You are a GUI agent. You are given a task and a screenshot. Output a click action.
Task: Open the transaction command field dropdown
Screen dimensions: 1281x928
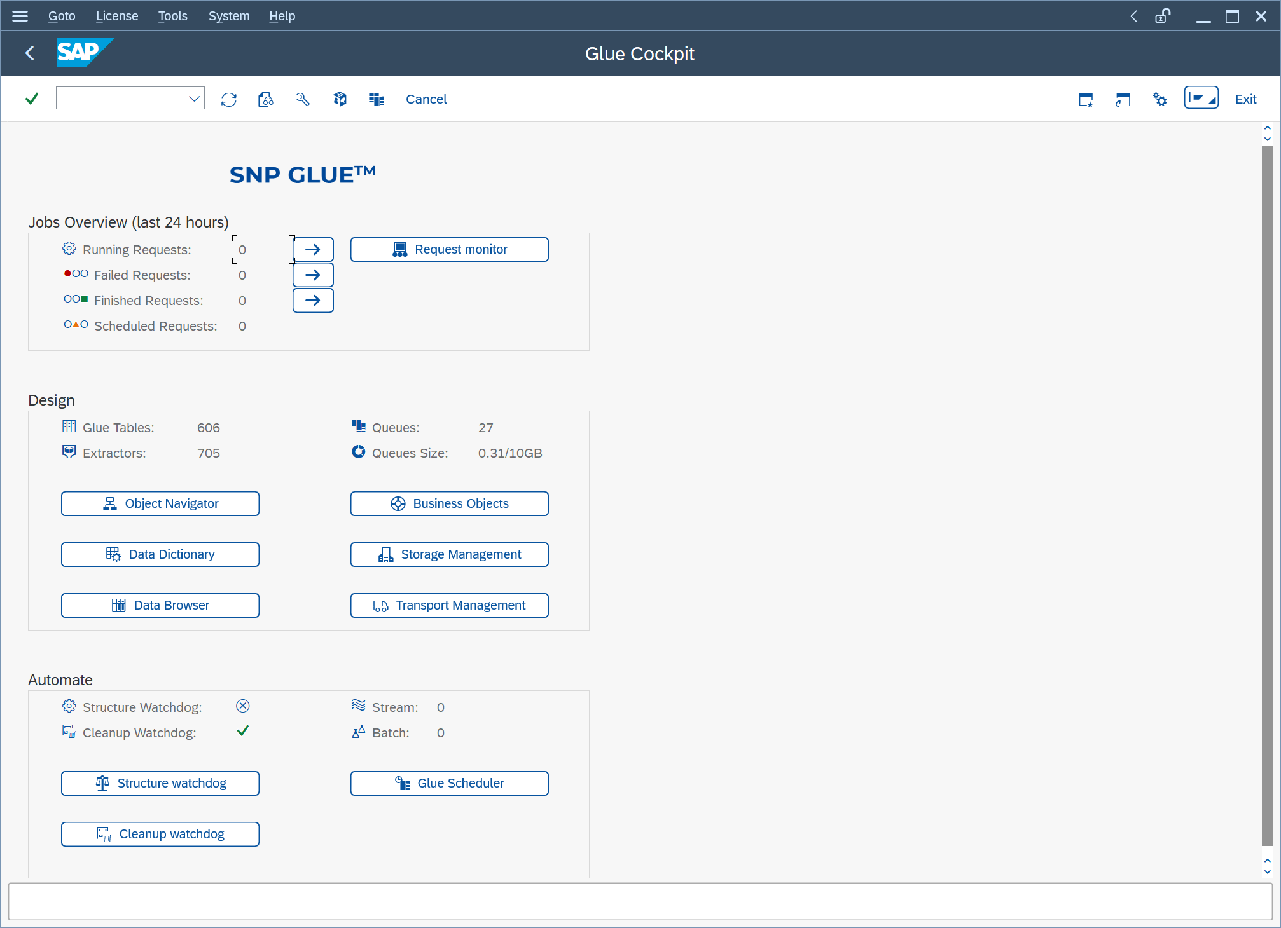(x=194, y=99)
